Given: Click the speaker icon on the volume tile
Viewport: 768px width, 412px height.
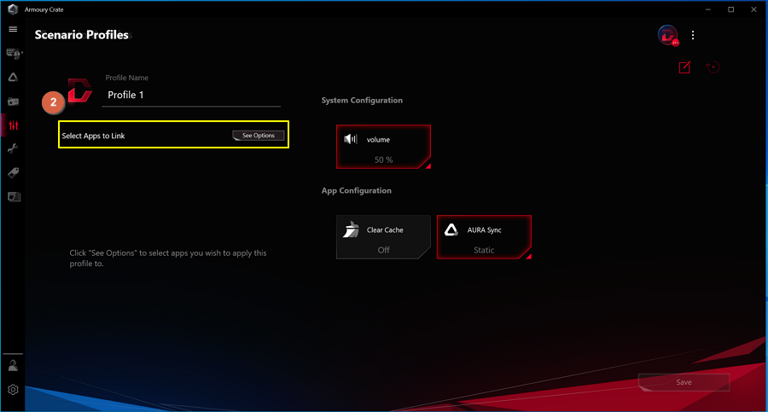Looking at the screenshot, I should [x=351, y=139].
